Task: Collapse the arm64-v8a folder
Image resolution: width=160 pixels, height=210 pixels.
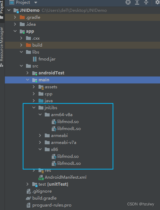Action: coord(40,114)
